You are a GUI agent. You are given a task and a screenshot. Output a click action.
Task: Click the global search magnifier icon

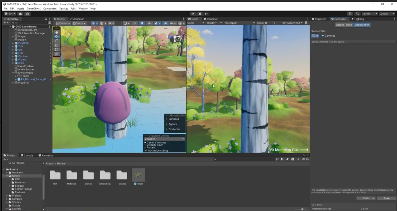point(357,14)
